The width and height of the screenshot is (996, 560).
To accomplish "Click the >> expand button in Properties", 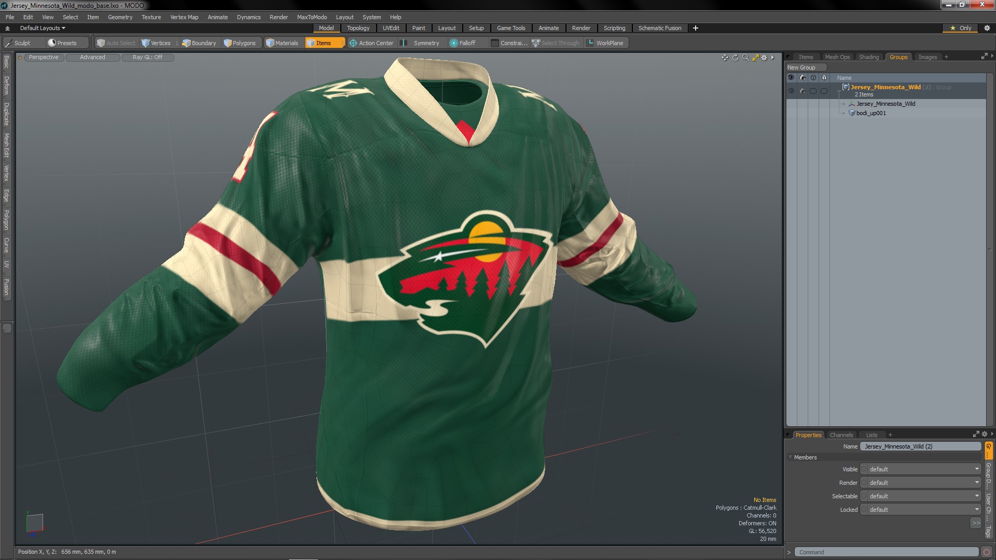I will (x=976, y=523).
